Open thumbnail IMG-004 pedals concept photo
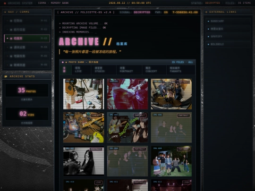255x191 pixels. 84,127
